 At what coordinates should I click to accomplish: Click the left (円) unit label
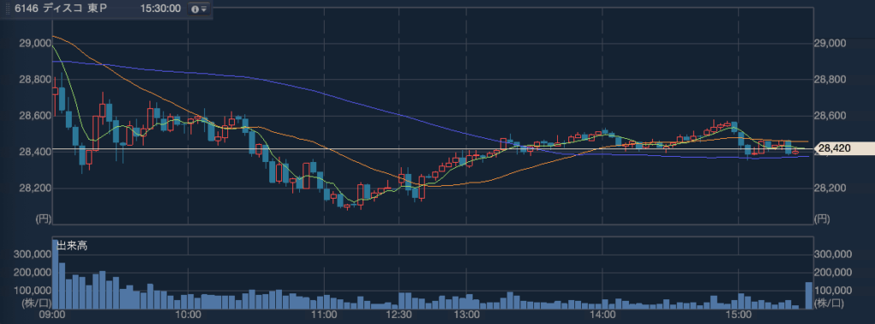point(43,219)
